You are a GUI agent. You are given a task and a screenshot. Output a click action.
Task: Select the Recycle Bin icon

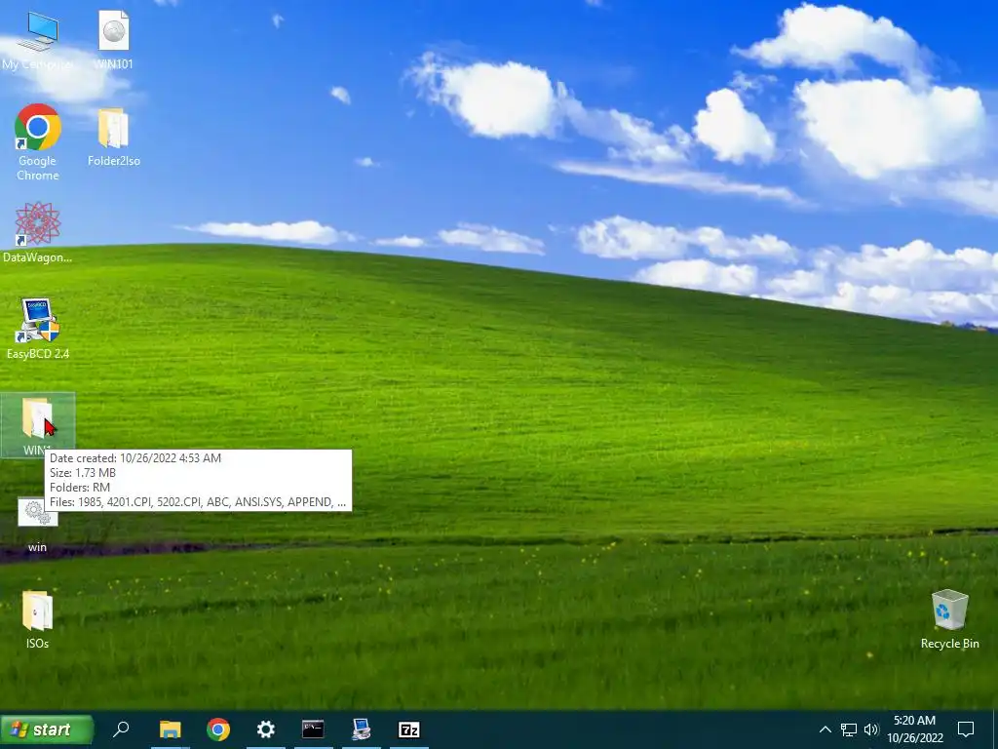click(949, 619)
